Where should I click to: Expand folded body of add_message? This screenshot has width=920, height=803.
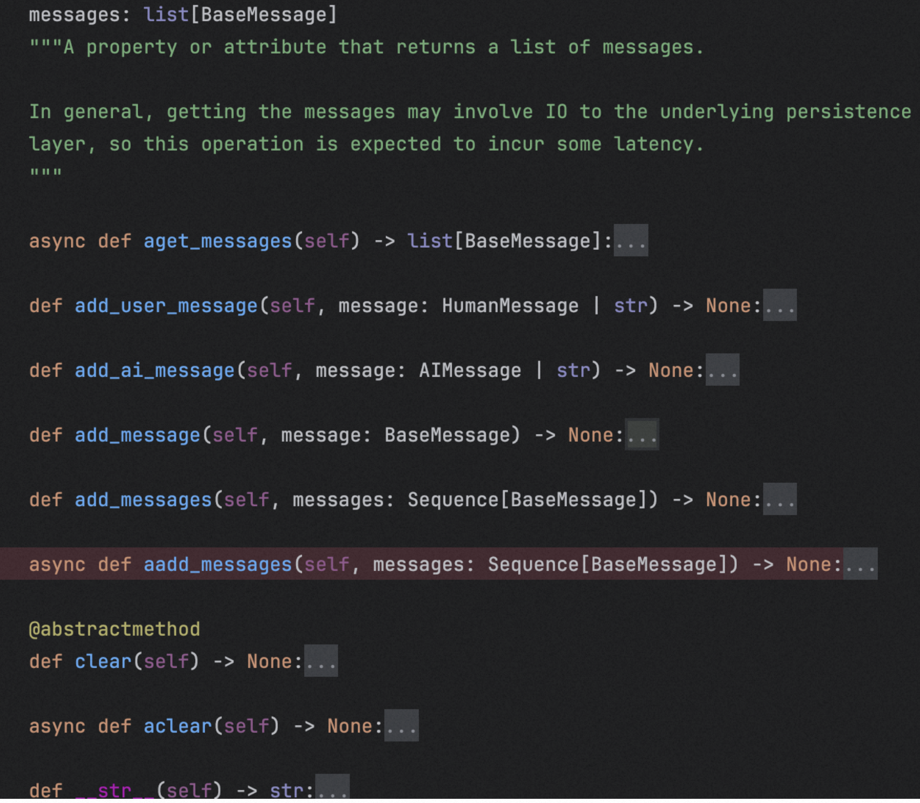[642, 435]
